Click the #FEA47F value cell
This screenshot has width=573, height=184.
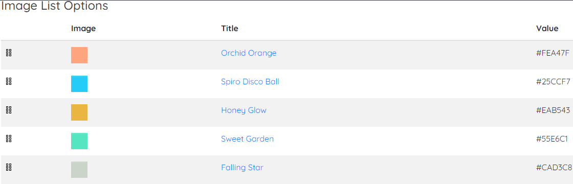tap(553, 53)
